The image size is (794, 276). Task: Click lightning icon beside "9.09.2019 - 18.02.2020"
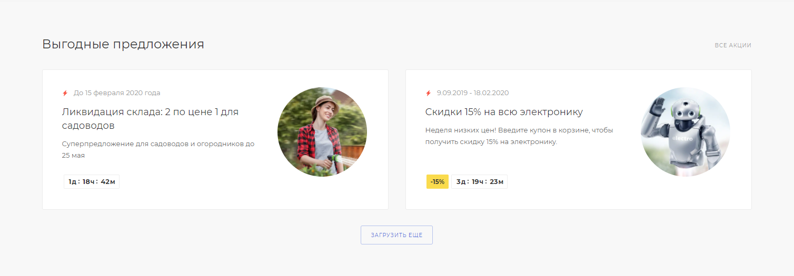429,93
